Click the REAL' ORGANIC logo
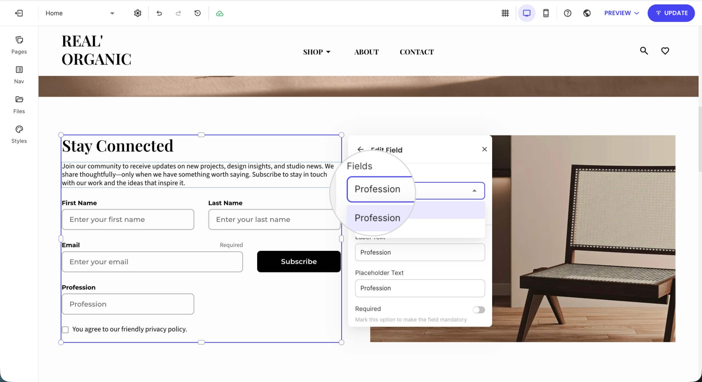The height and width of the screenshot is (382, 702). click(96, 50)
